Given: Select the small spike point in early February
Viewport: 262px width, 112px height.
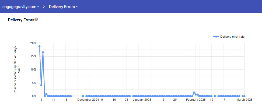Looking at the screenshot, I should point(194,93).
